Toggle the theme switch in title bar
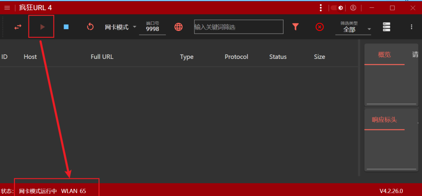This screenshot has width=422, height=196. (337, 8)
